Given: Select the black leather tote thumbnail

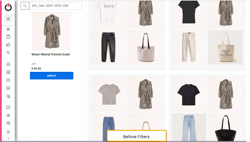Looking at the screenshot, I should point(225,127).
